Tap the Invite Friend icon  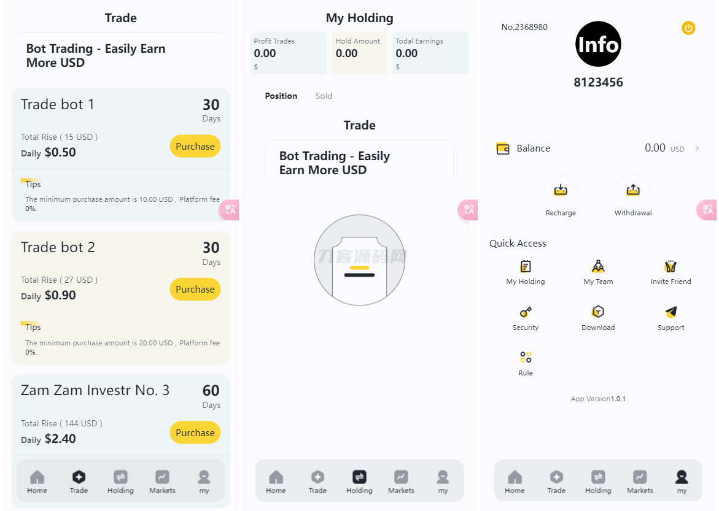[x=670, y=266]
